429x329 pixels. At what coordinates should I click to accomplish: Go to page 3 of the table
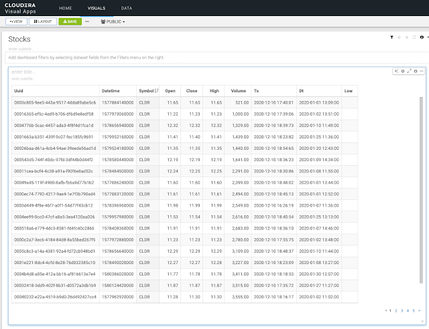click(402, 311)
